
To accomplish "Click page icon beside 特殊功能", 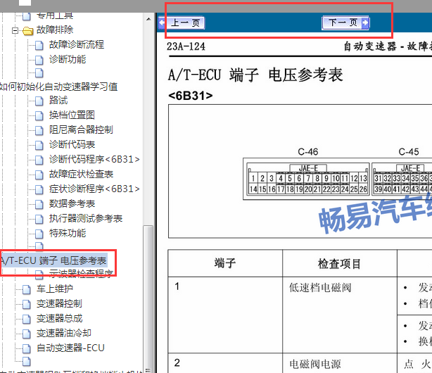I will (x=39, y=234).
